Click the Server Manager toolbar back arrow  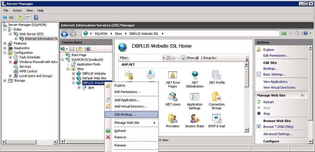pos(5,17)
